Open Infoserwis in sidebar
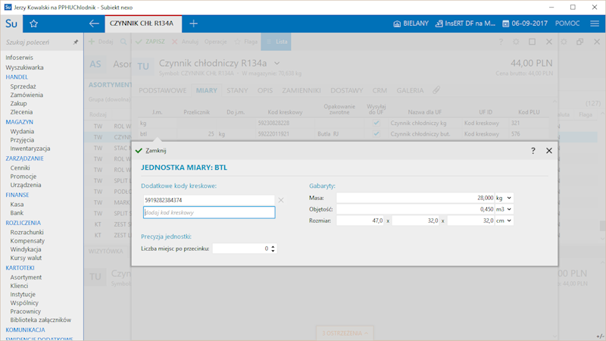 point(20,58)
